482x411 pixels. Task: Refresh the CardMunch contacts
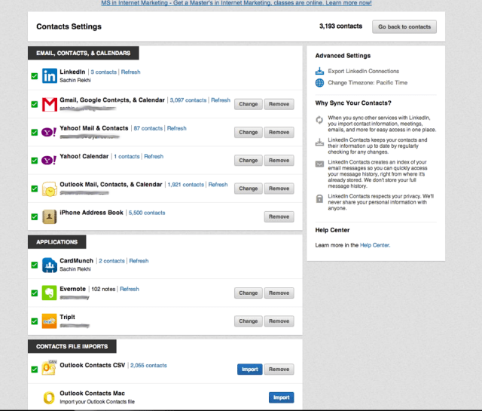coord(139,261)
